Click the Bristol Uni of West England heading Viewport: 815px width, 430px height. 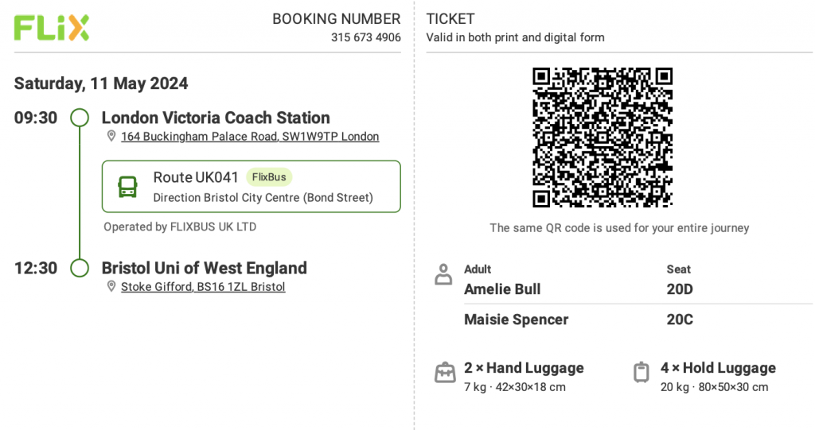click(205, 268)
